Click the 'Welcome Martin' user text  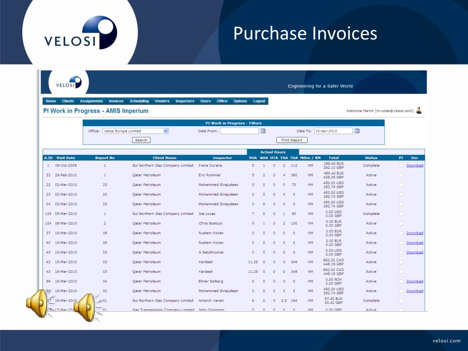click(380, 111)
